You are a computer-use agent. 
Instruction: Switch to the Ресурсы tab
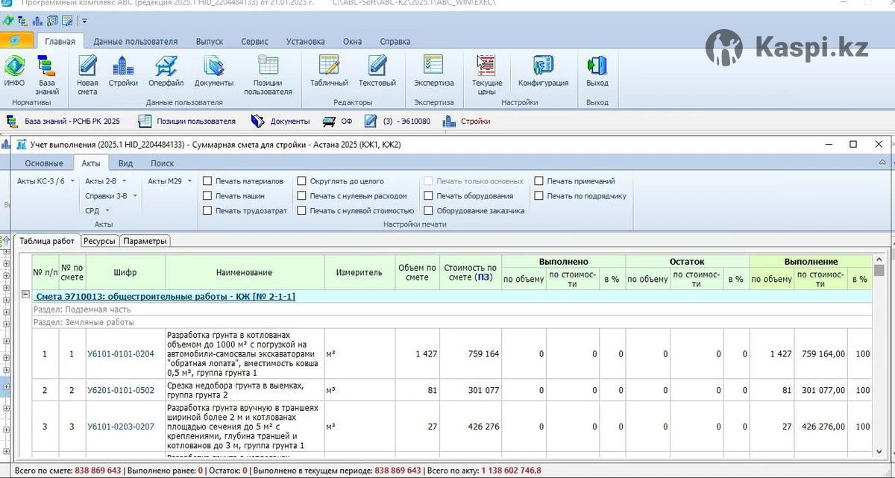coord(99,241)
